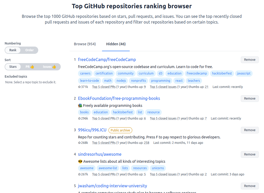Open free-programming-books' Top 5 closed issues
Viewport: 264px width, 193px height.
tap(163, 118)
